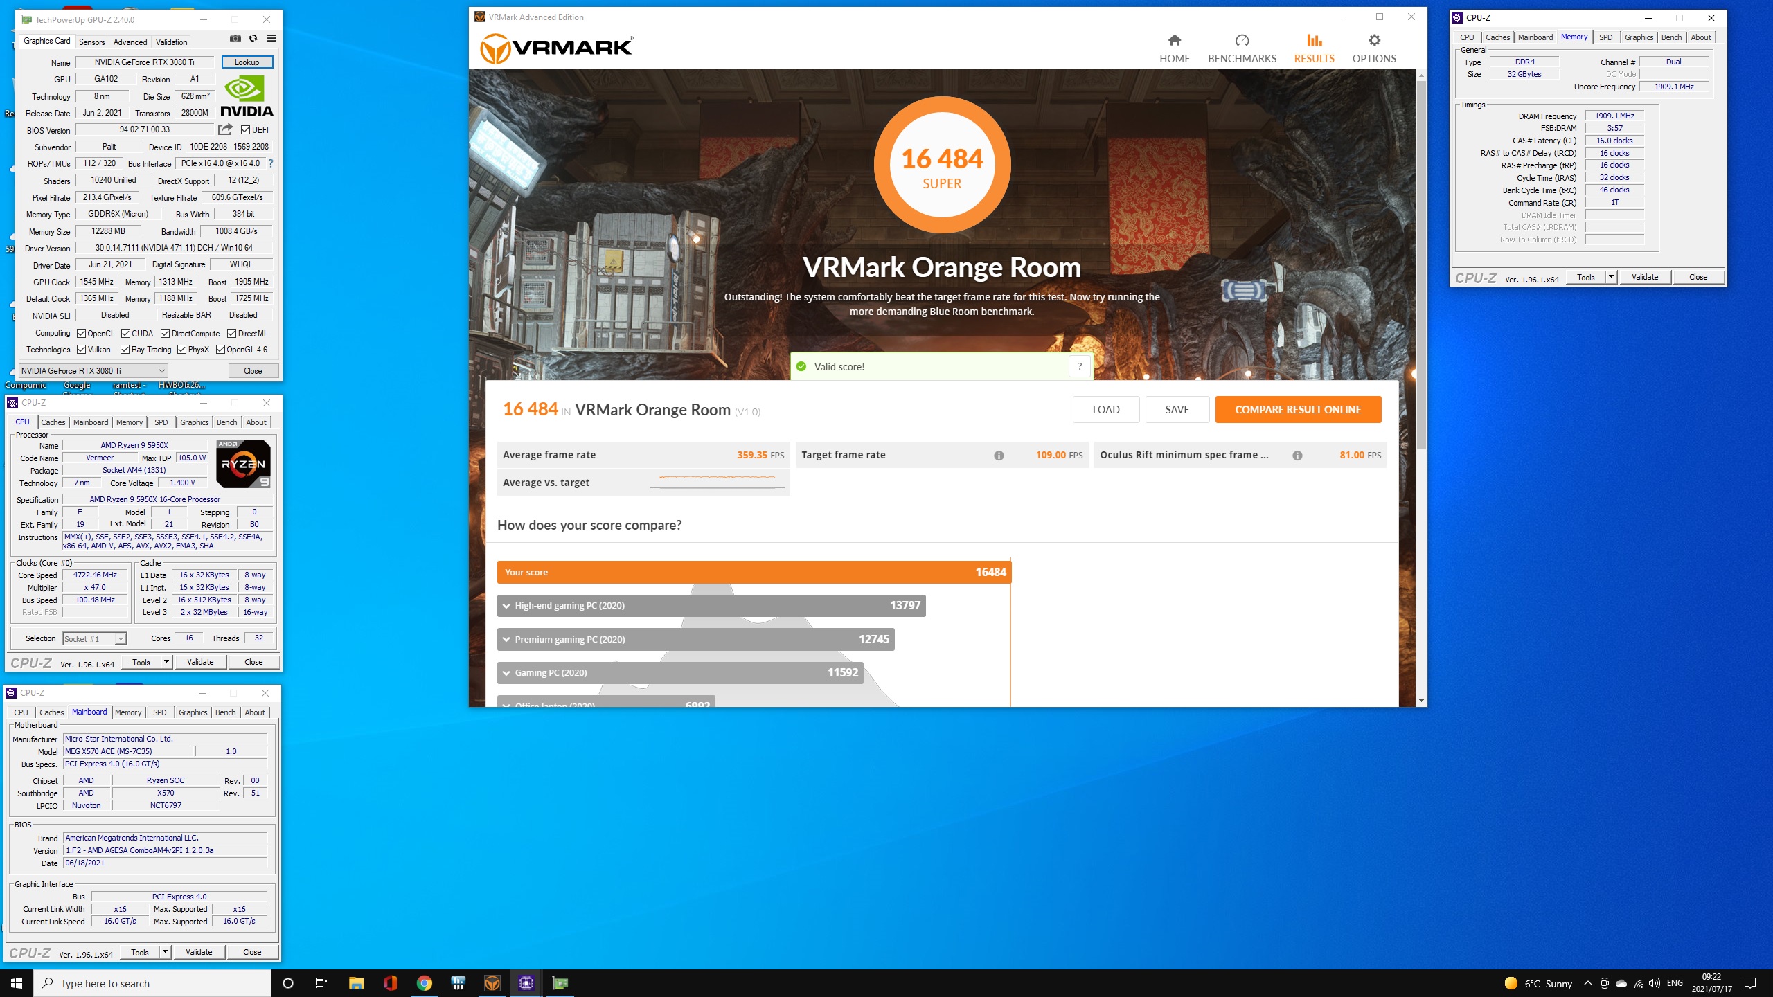The width and height of the screenshot is (1773, 997).
Task: Open Tools dropdown arrow in CPU-Z CPU window
Action: pos(166,663)
